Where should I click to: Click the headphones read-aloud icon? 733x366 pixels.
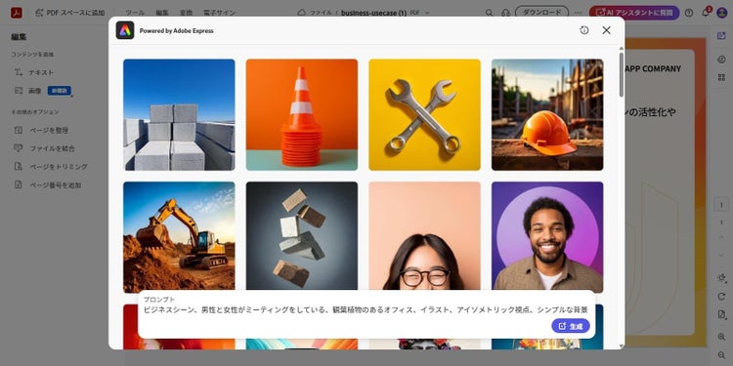tap(505, 13)
